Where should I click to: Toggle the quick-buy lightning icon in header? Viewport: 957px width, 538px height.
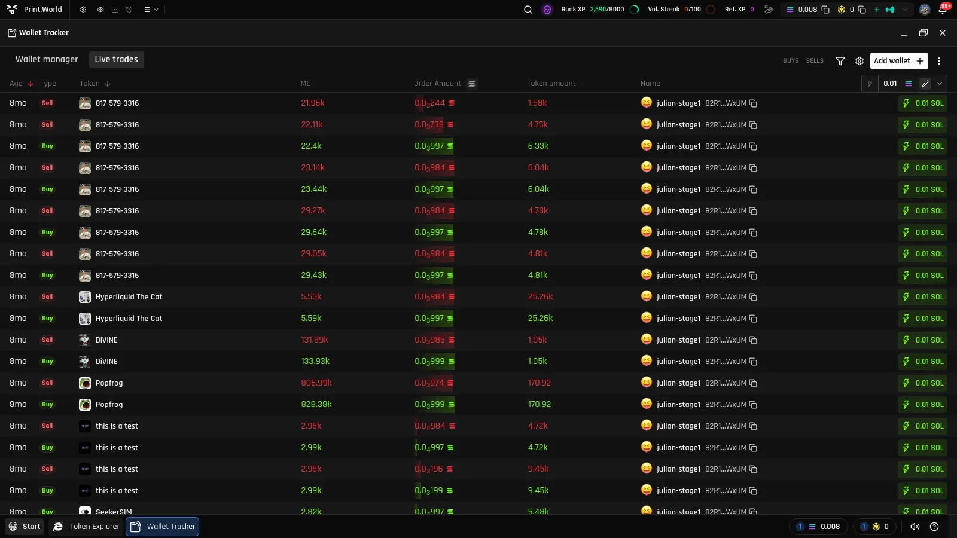point(870,84)
